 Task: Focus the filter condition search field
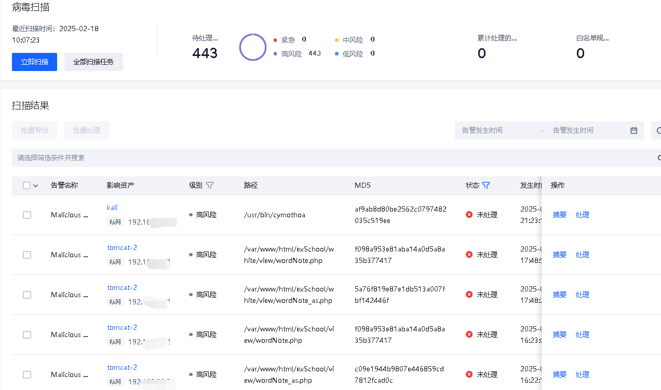(x=332, y=158)
